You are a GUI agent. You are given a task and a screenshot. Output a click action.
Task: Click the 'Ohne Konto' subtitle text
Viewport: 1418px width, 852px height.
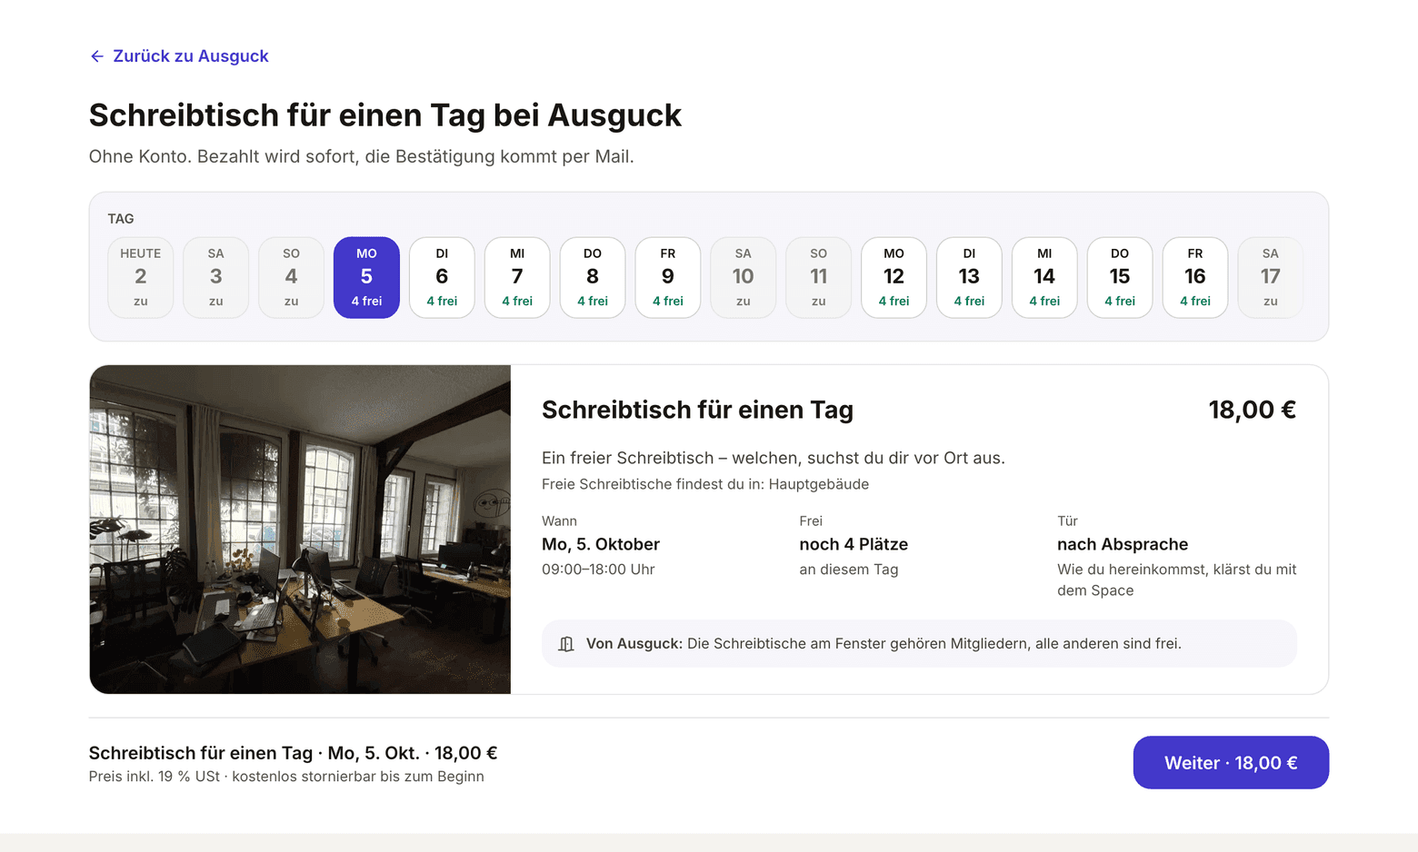tap(361, 156)
